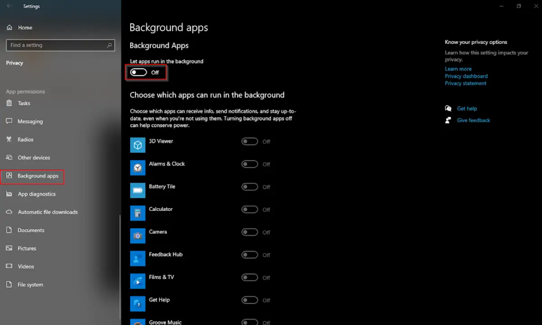Click the Learn more link
Screen dimensions: 542x325
[458, 69]
